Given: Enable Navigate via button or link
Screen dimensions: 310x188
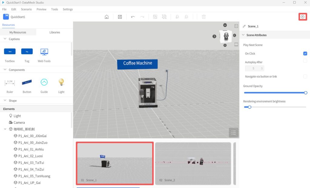Looking at the screenshot, I should (x=305, y=76).
